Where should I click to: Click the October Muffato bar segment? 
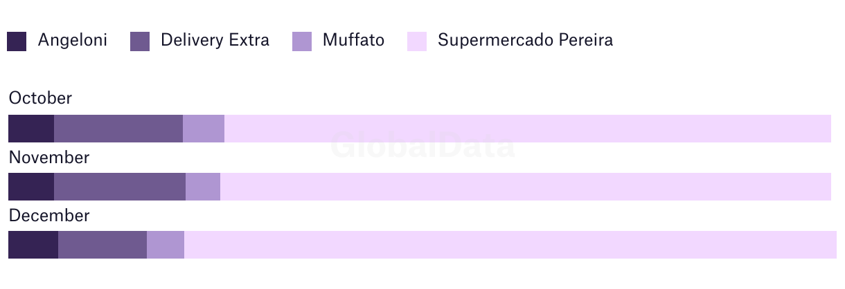pyautogui.click(x=204, y=129)
